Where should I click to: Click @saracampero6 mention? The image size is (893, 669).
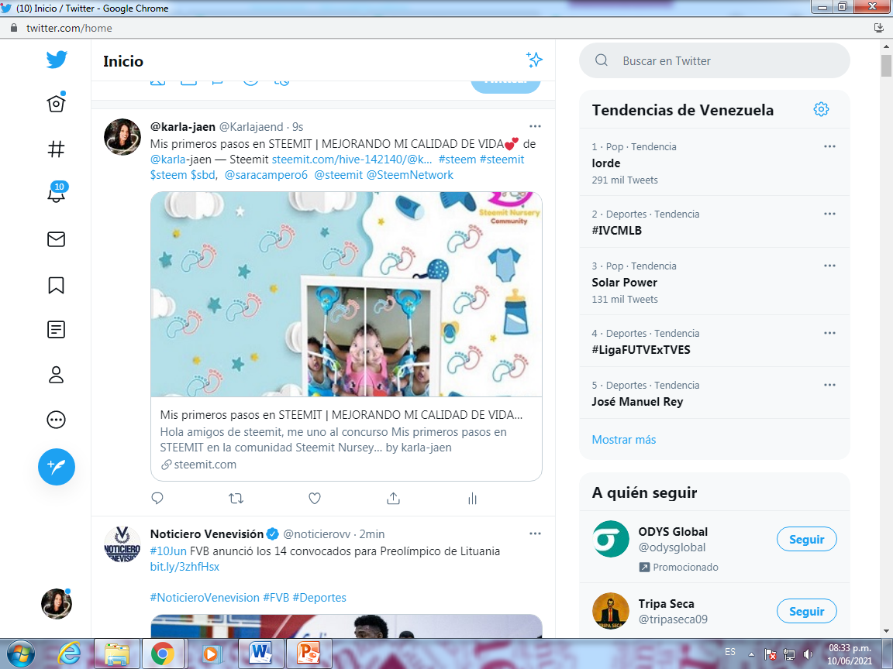click(x=266, y=175)
